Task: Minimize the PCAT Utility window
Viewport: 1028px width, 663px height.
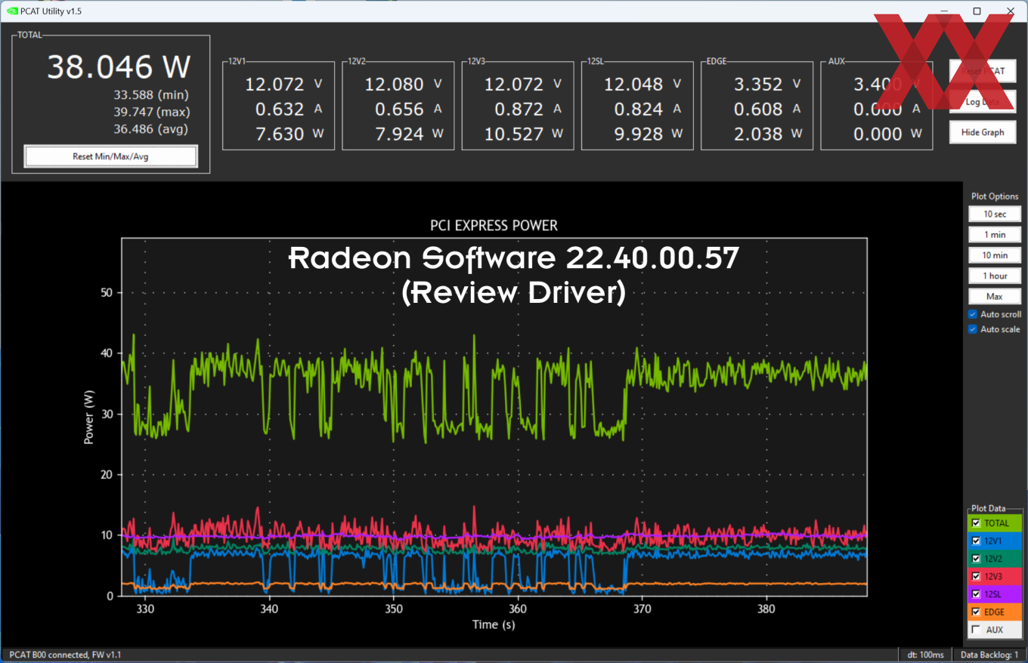Action: pyautogui.click(x=943, y=11)
